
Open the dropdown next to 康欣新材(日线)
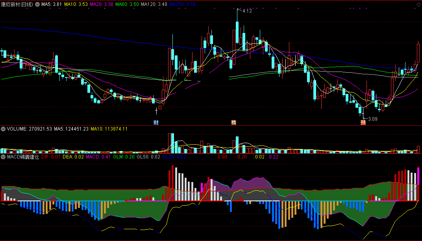[x=37, y=4]
